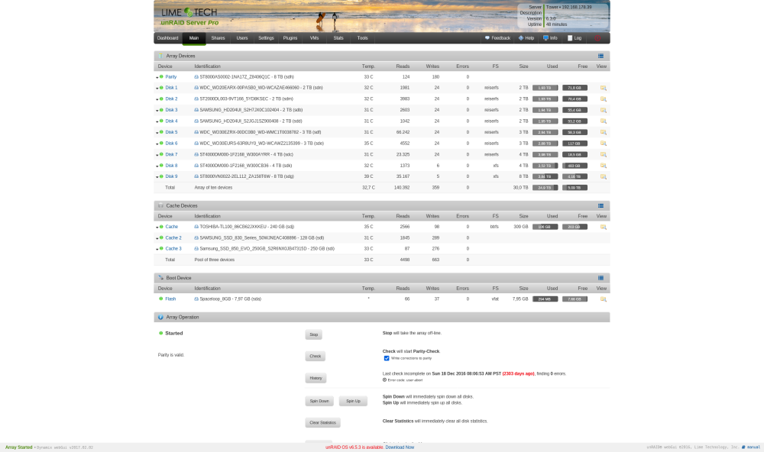The width and height of the screenshot is (764, 452).
Task: Expand spin arrow next to Disk 4
Action: [x=157, y=121]
